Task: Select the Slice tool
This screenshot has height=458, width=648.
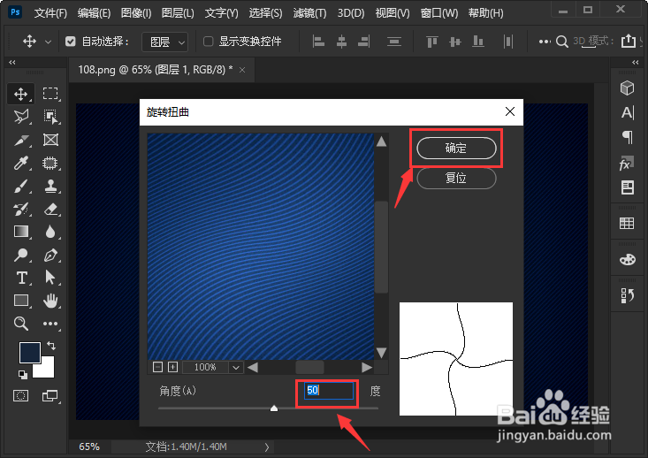Action: click(x=20, y=140)
